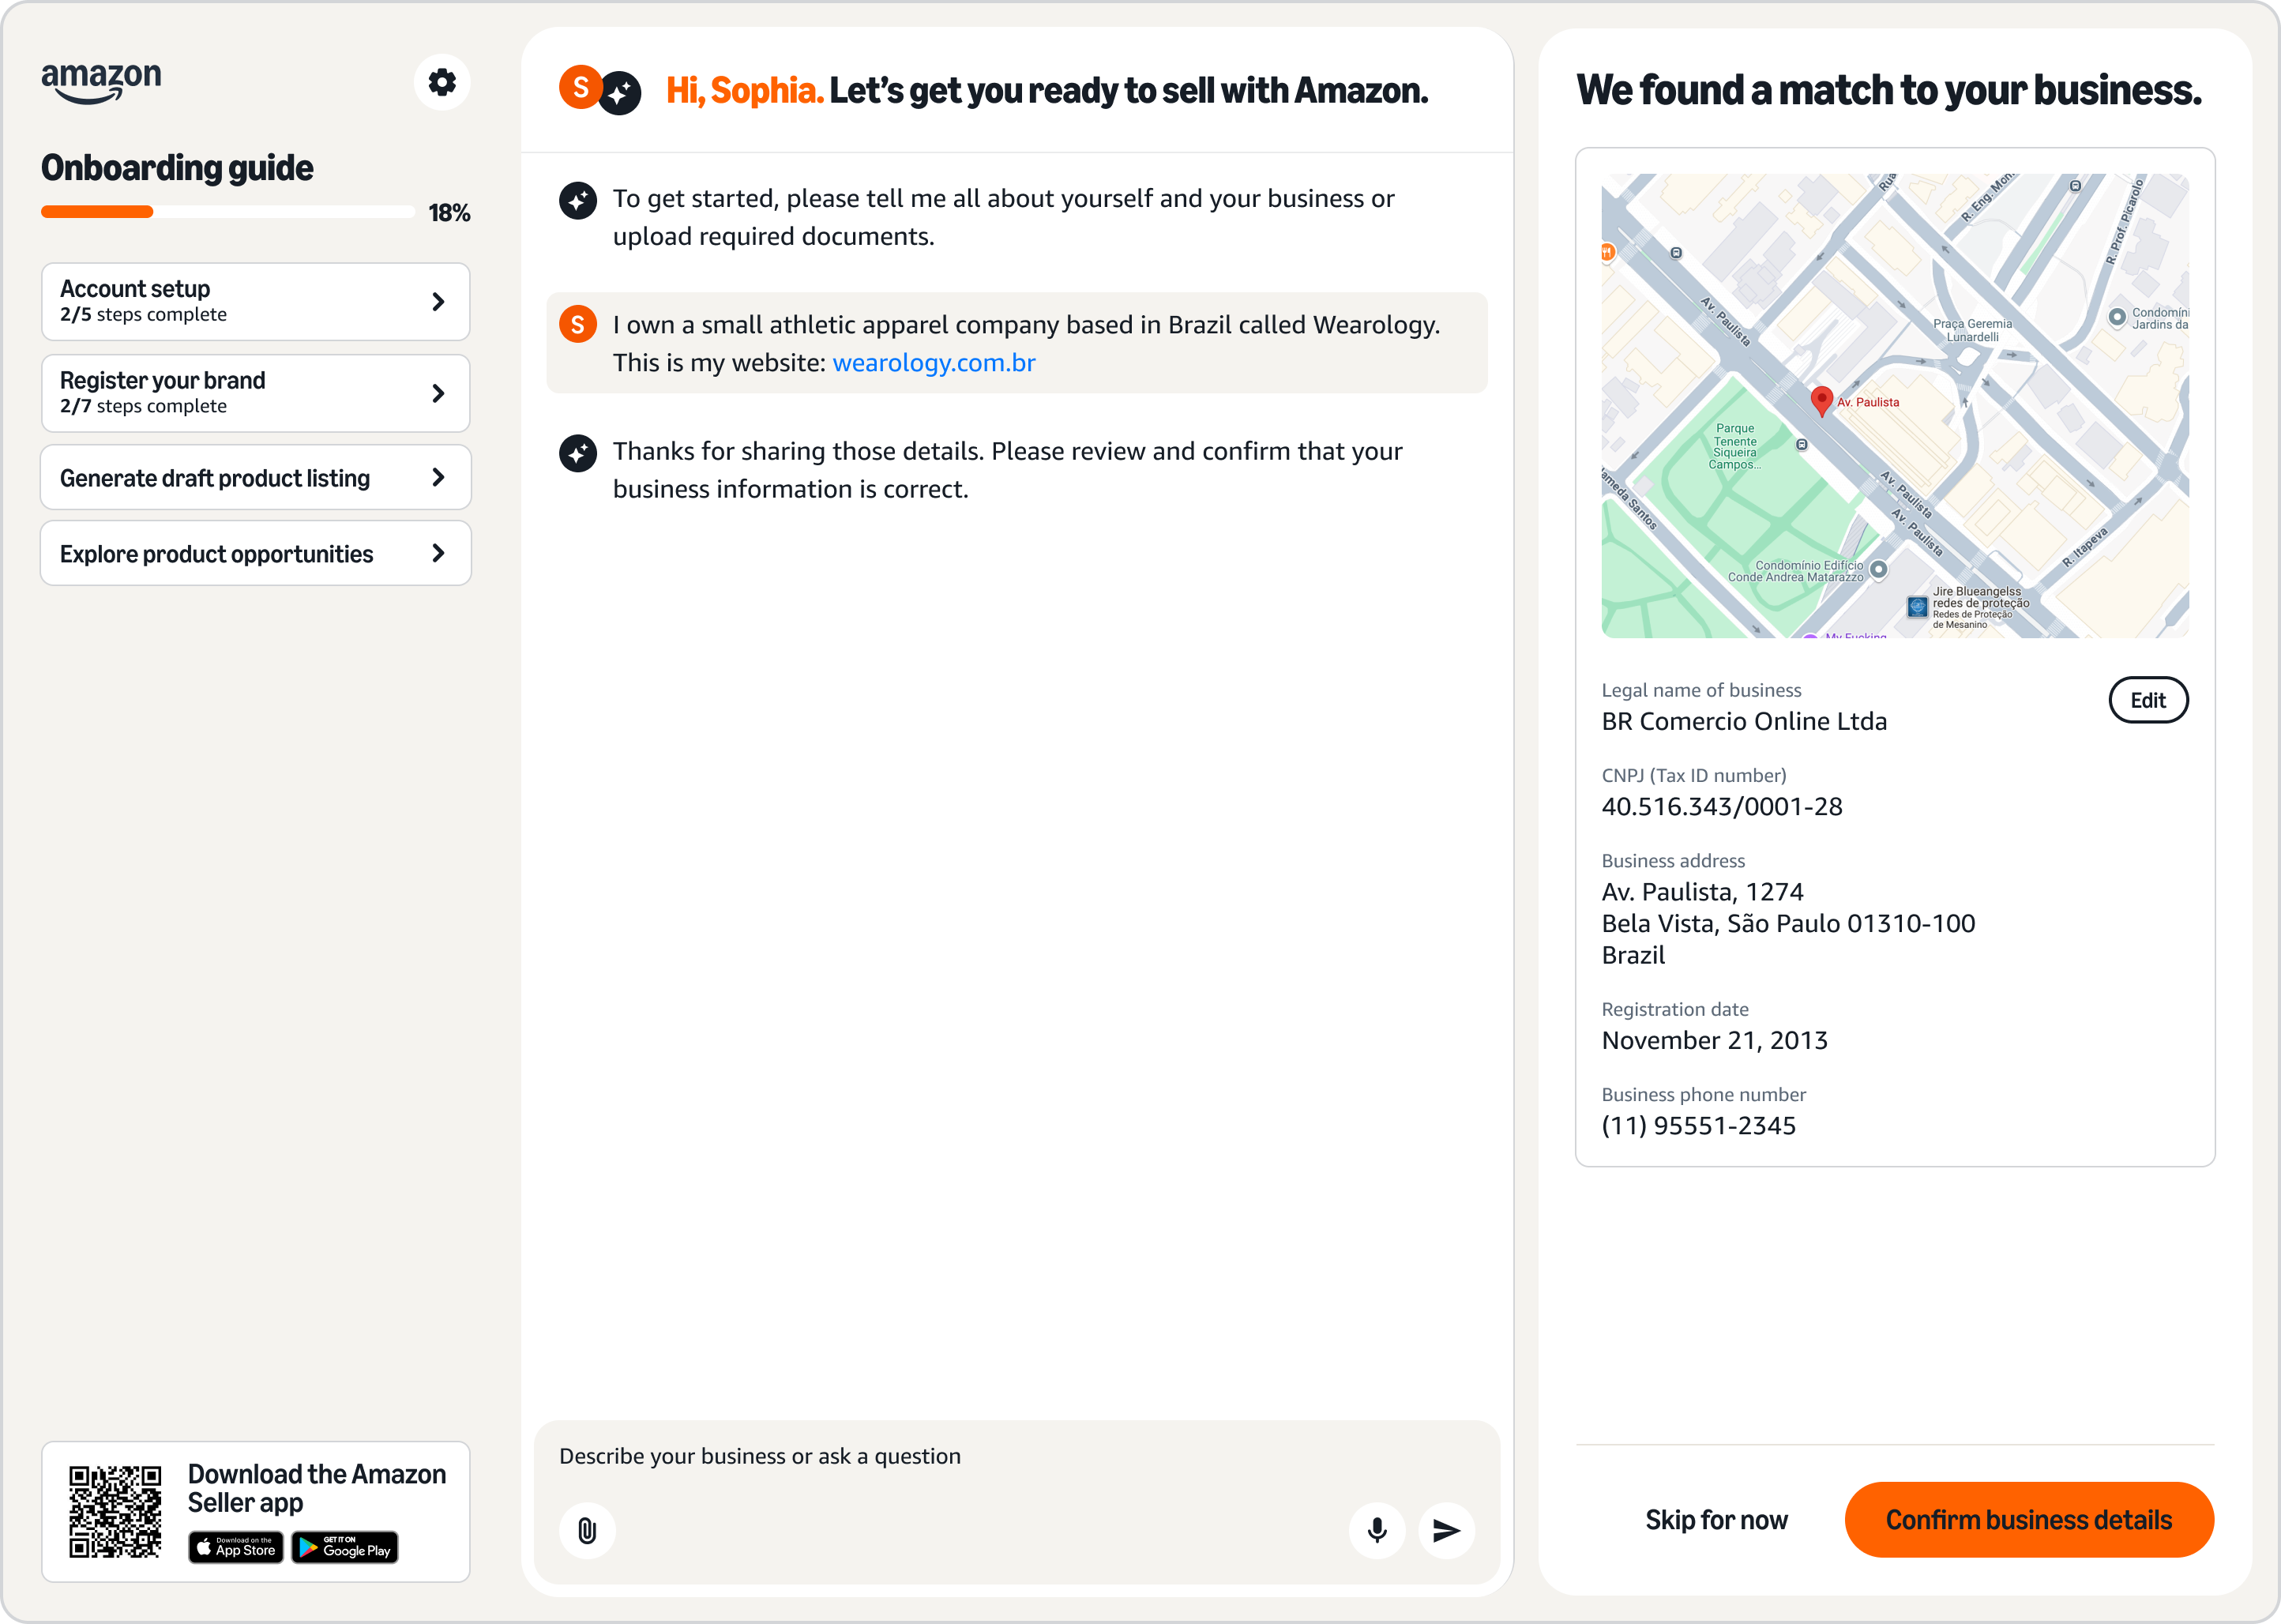Activate voice input with the microphone icon

[x=1377, y=1531]
